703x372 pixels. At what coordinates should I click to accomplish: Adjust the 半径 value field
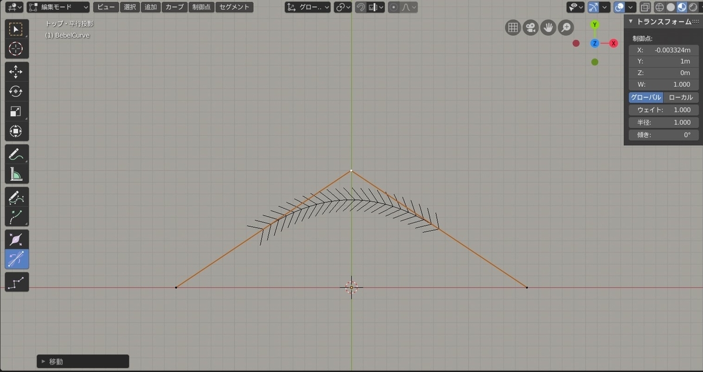click(663, 122)
